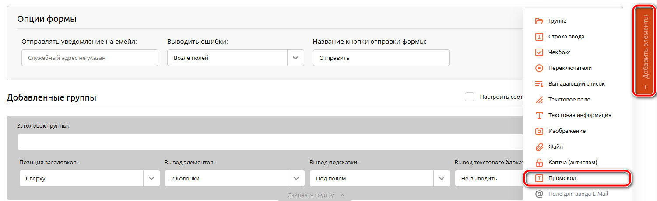
Task: Toggle the Настроить checkbox
Action: click(x=469, y=97)
